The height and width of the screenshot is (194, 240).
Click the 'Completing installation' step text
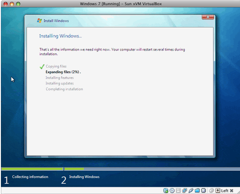[x=64, y=89]
